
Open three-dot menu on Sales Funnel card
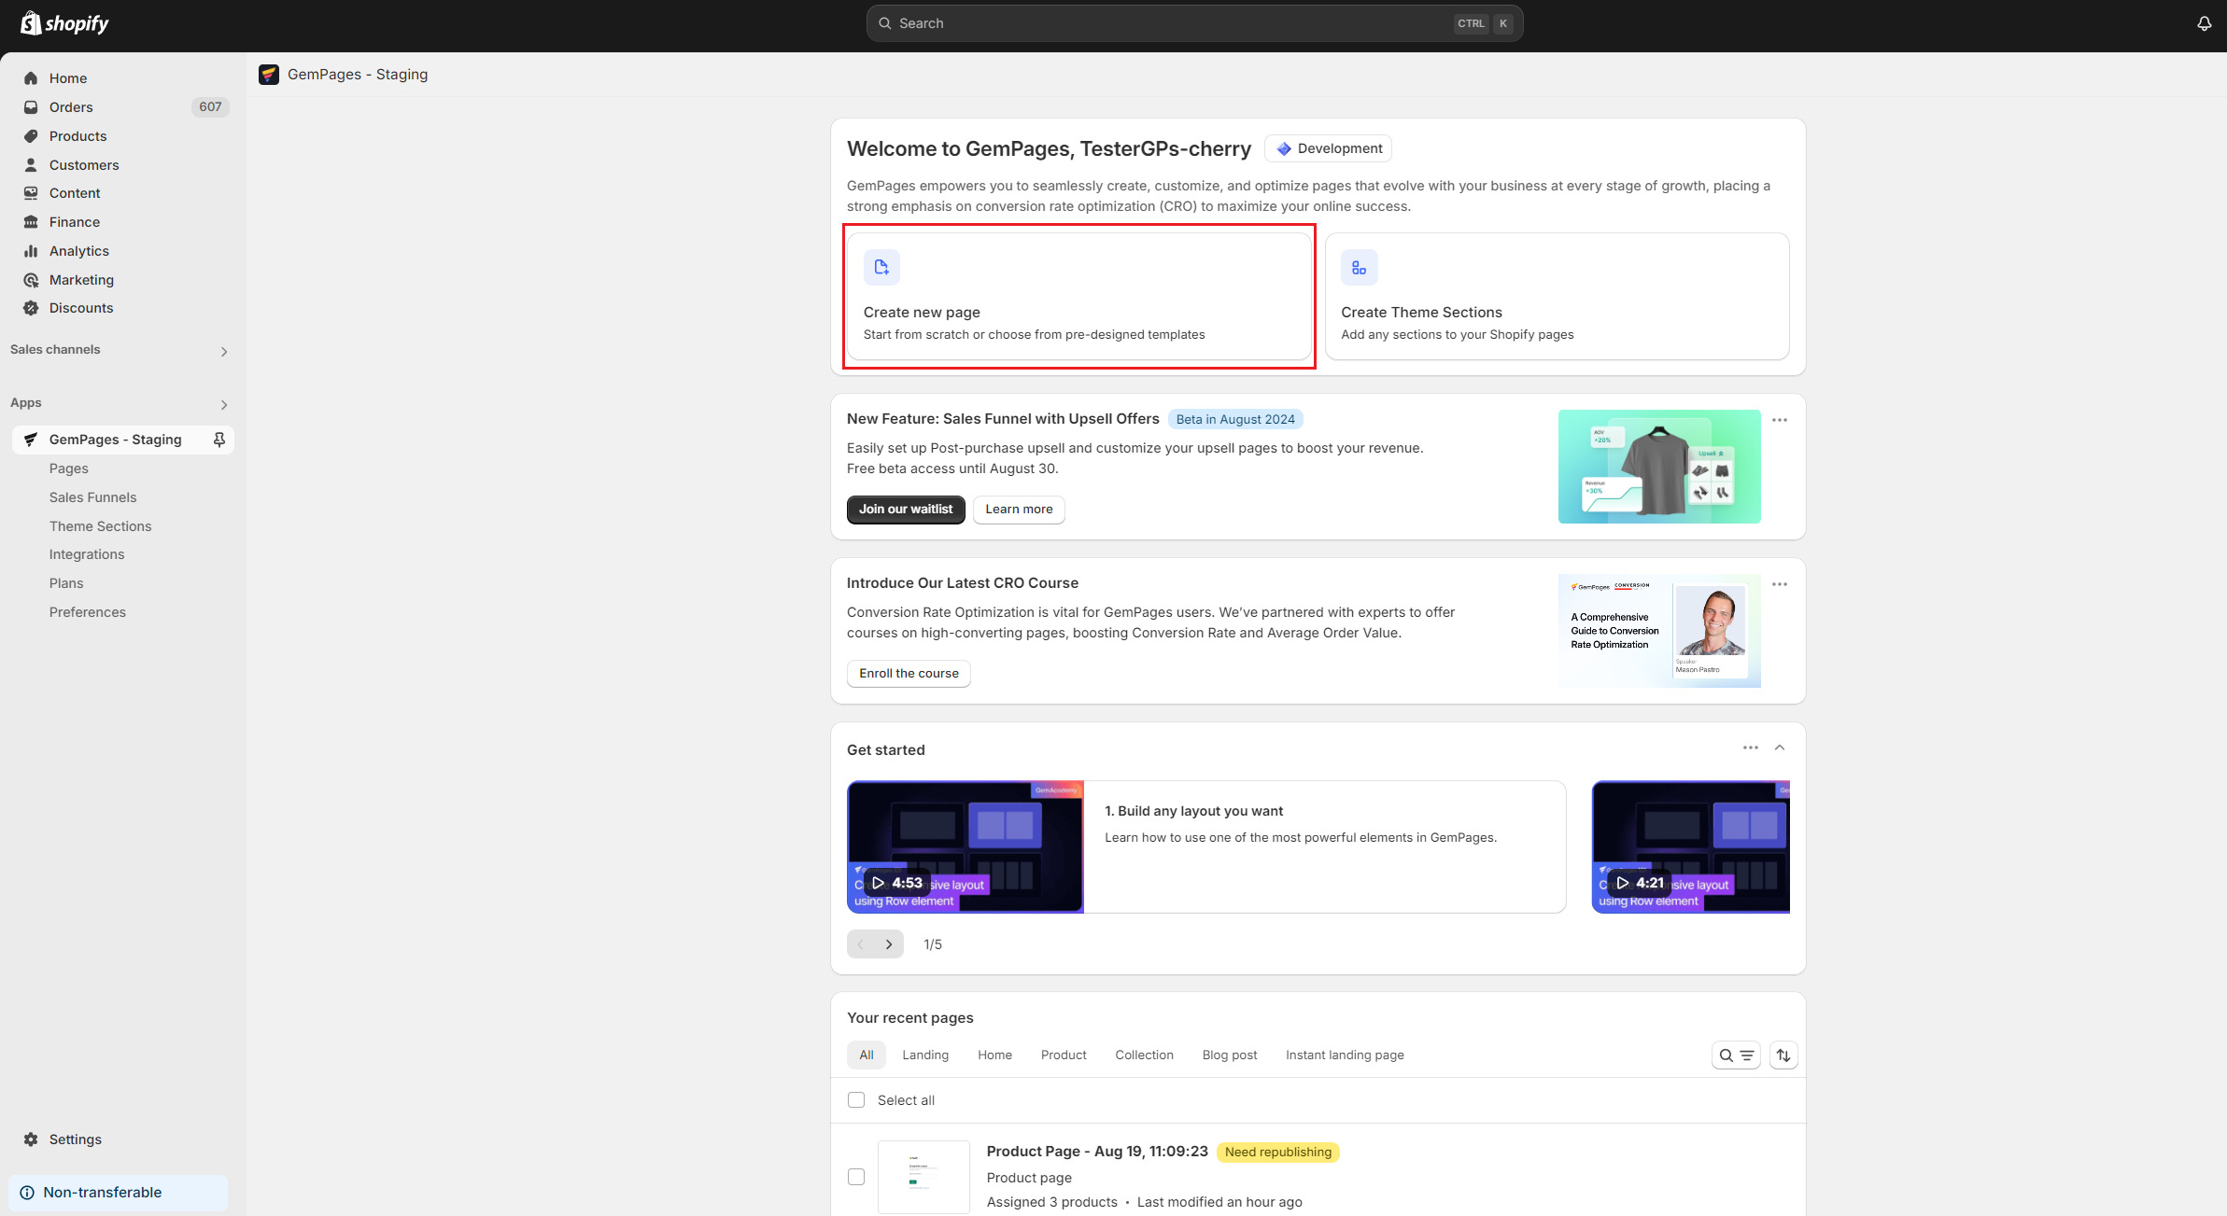(x=1780, y=420)
